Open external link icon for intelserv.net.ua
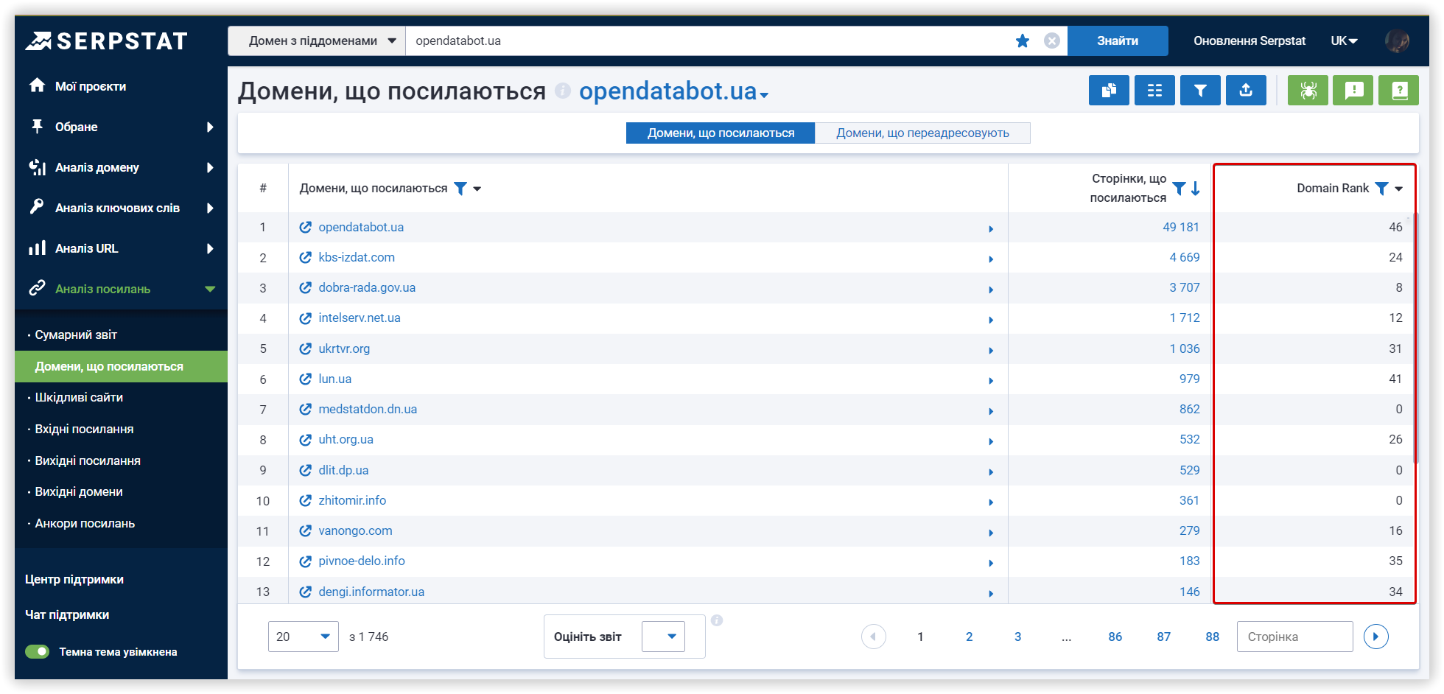The image size is (1444, 694). [x=306, y=318]
